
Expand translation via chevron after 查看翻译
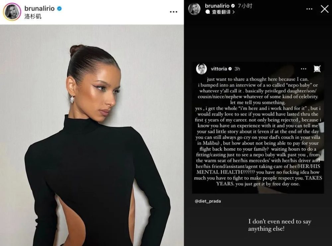(x=233, y=12)
